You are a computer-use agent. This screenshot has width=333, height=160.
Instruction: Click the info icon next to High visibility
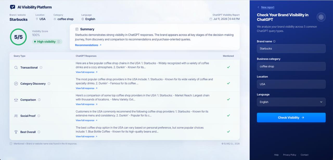tap(59, 42)
